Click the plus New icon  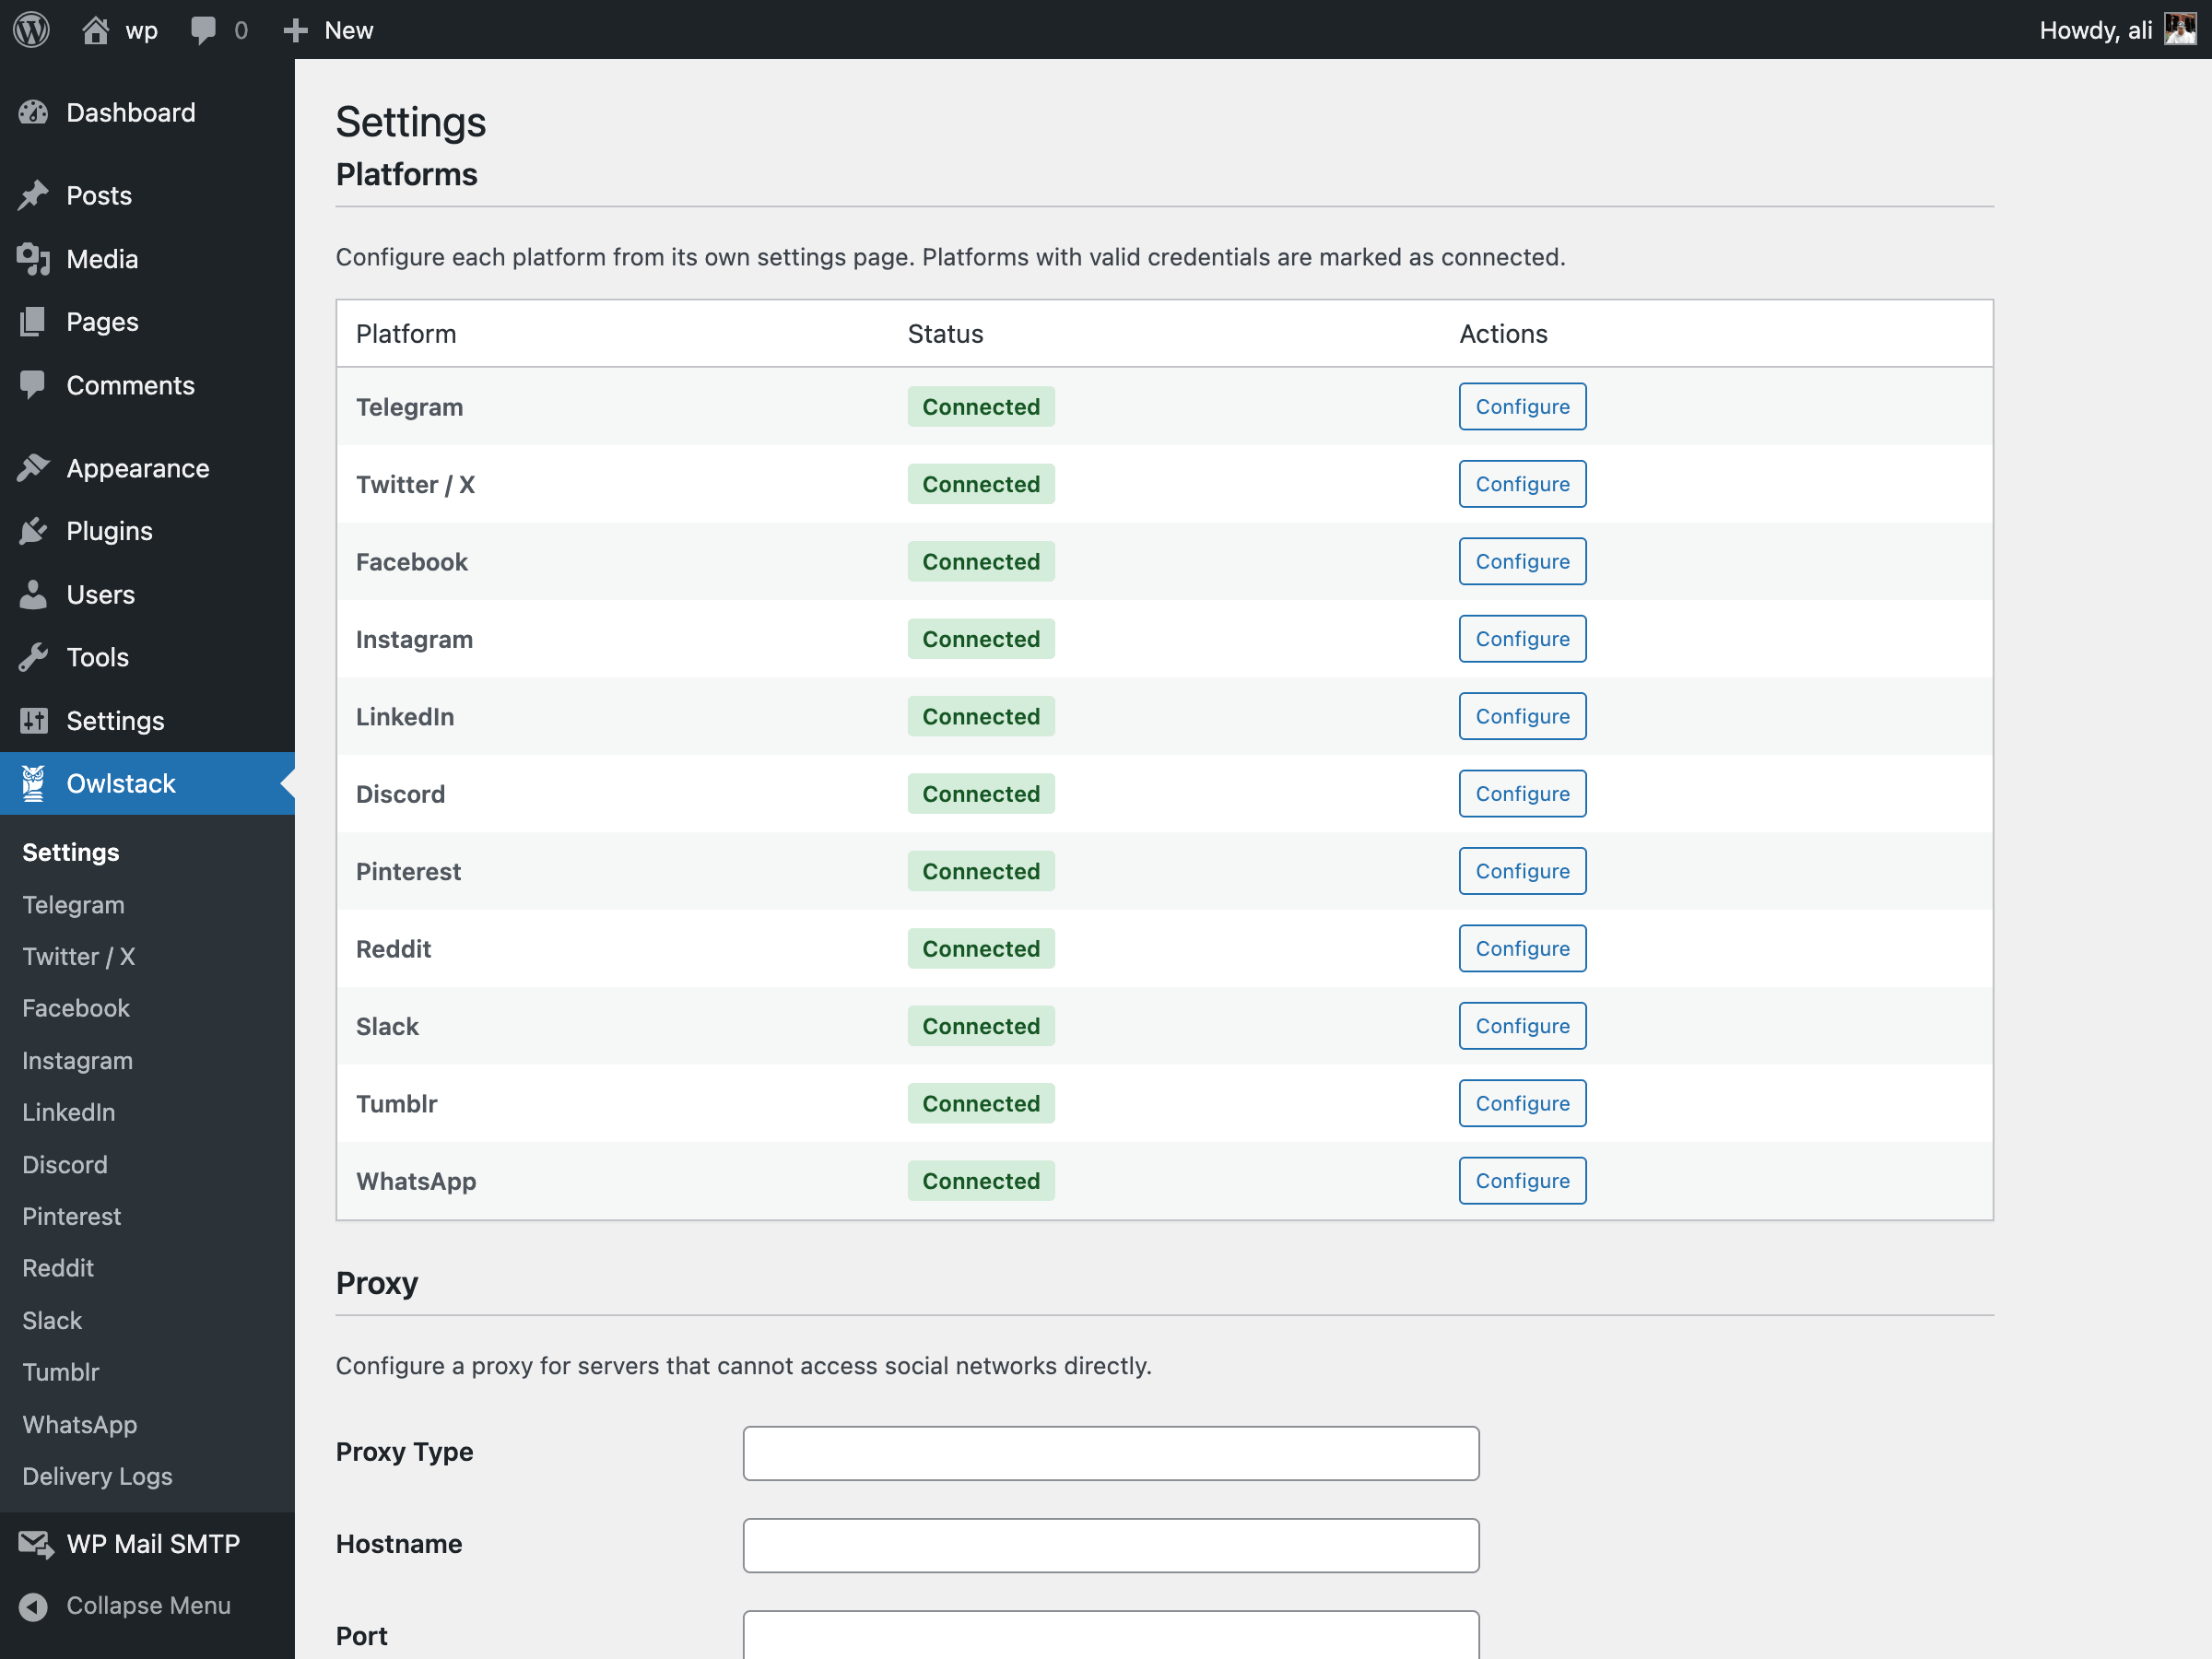click(x=295, y=30)
